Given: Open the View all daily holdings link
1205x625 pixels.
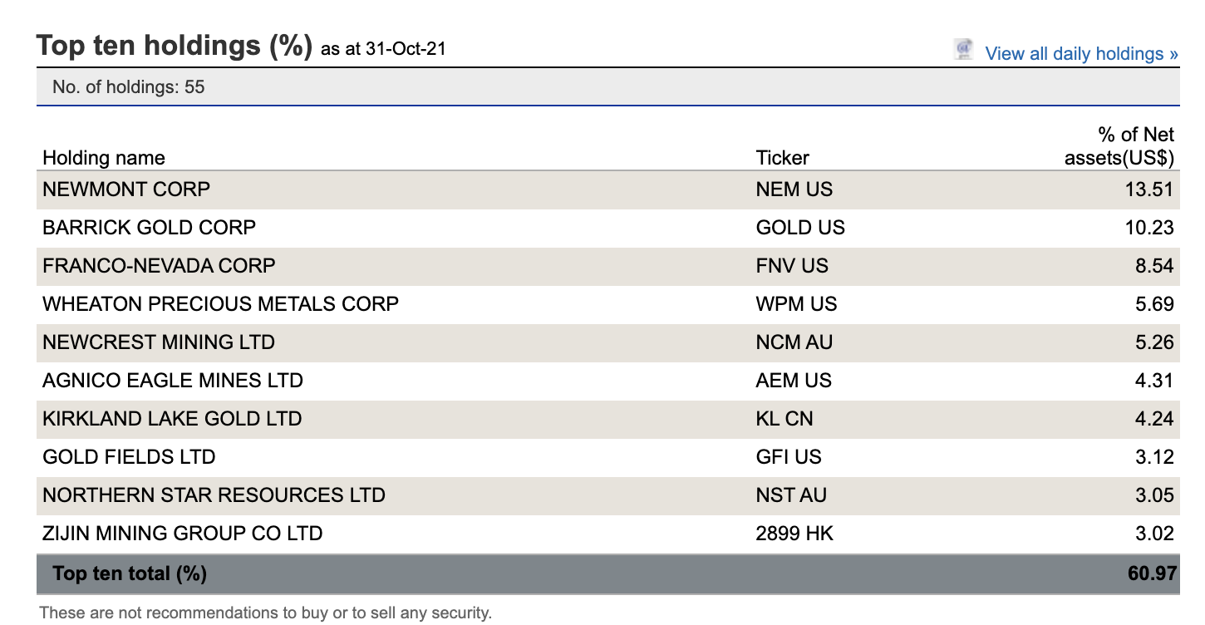Looking at the screenshot, I should (x=1080, y=53).
